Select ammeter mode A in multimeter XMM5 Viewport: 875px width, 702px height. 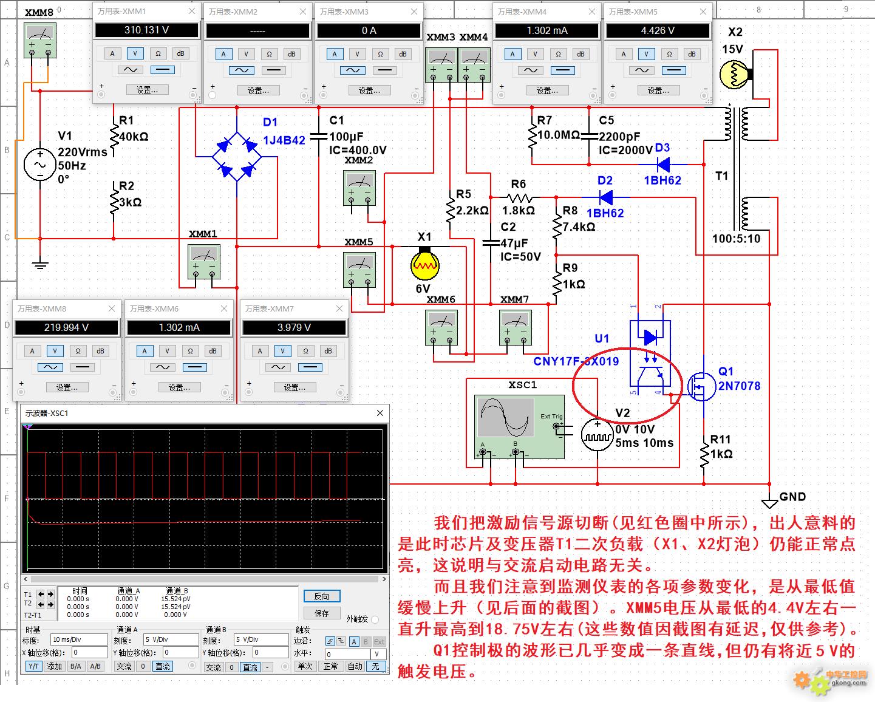click(624, 54)
